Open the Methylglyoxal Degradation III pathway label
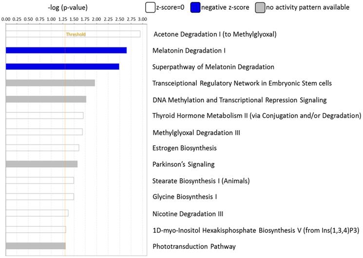 [196, 132]
